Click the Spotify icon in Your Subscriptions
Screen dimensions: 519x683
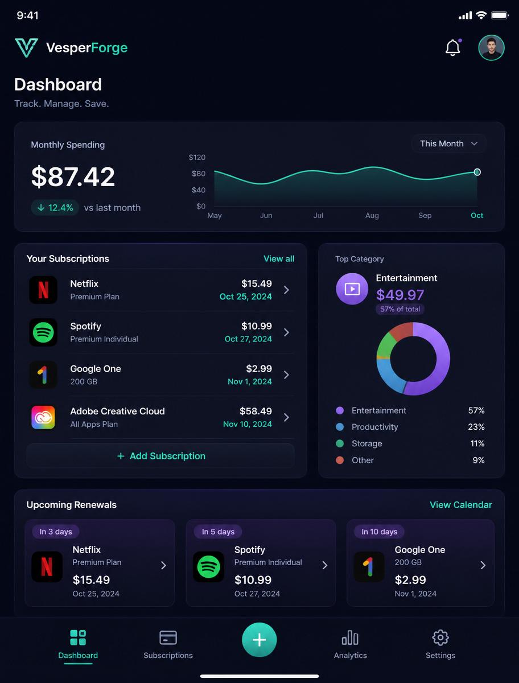pos(43,332)
